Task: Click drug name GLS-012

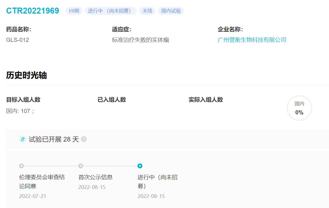Action: click(18, 40)
